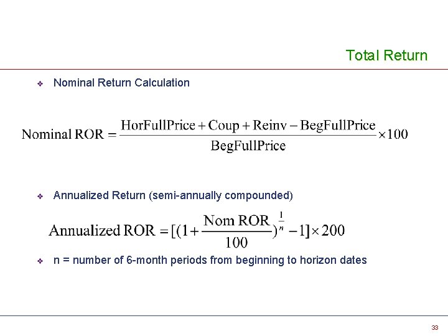
Task: Click the 100 denominator under Nom ROR
Action: [236, 243]
